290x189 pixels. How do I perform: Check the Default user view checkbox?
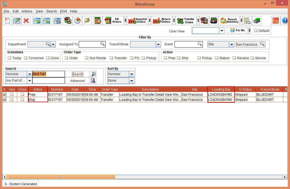click(x=256, y=31)
